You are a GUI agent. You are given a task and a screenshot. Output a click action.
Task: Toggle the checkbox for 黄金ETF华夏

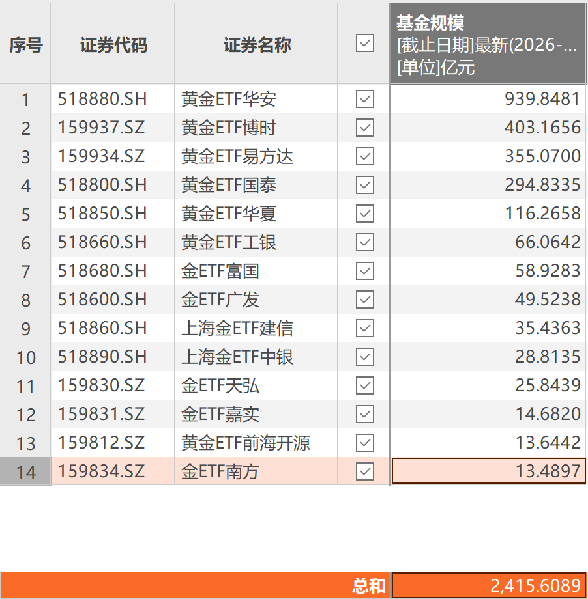tap(364, 214)
